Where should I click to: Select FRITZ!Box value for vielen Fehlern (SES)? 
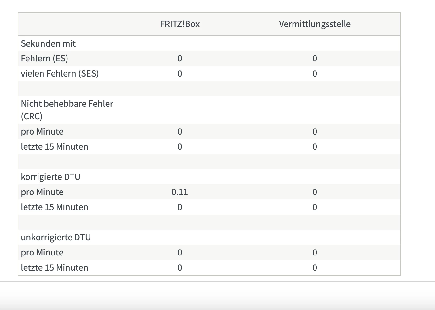(x=180, y=73)
